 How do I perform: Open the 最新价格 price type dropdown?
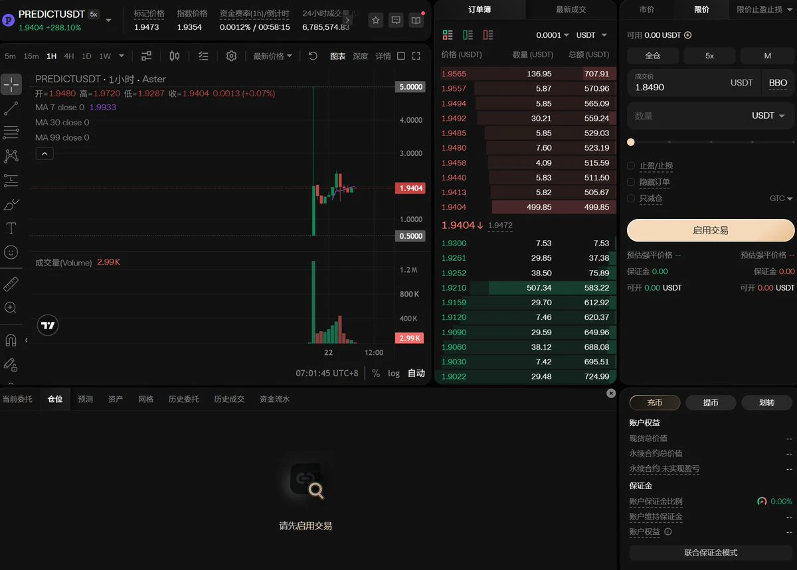[272, 56]
